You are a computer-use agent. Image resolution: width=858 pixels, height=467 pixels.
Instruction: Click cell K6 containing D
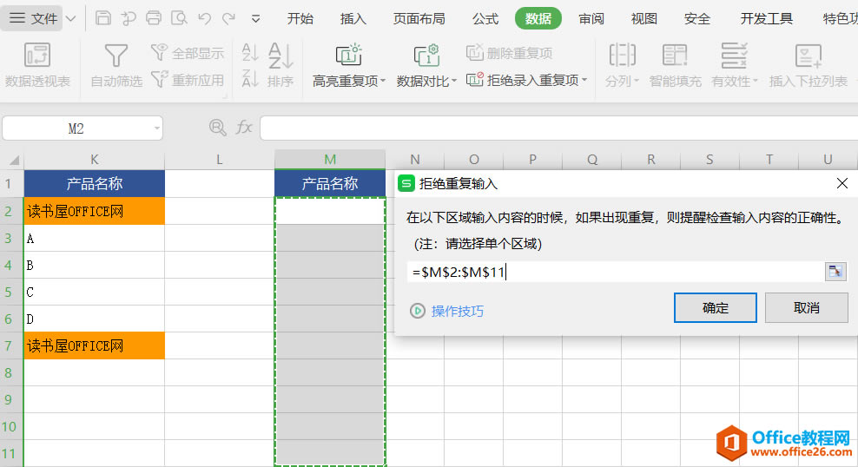click(x=94, y=319)
